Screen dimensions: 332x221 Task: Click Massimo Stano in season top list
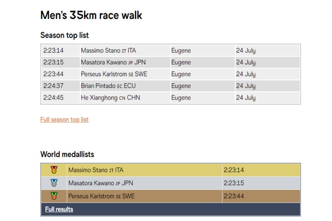(108, 51)
